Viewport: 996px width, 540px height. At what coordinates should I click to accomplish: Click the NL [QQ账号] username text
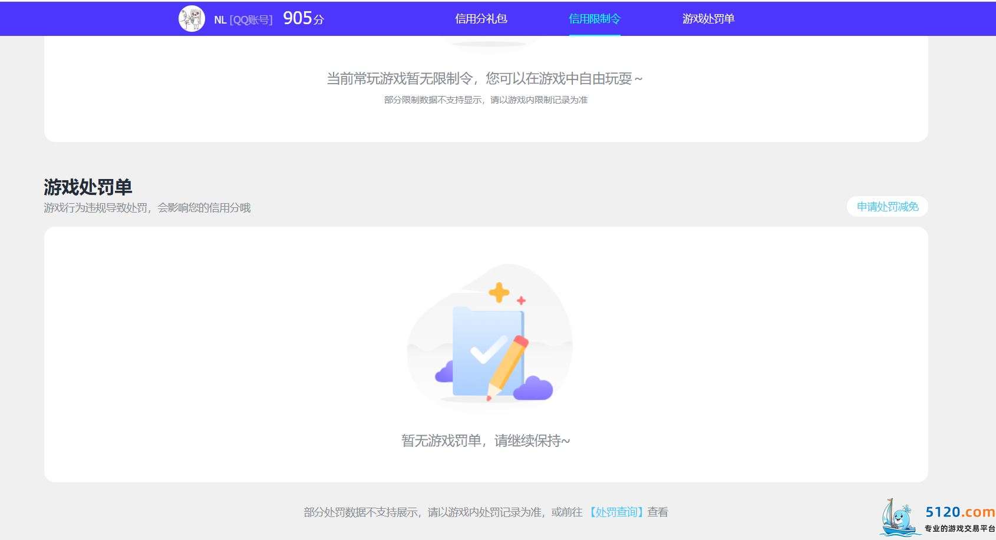(x=243, y=20)
